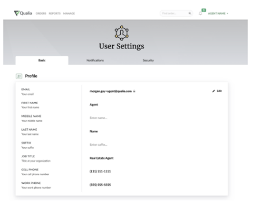Click the Profile card icon
The image size is (266, 210).
[x=19, y=76]
